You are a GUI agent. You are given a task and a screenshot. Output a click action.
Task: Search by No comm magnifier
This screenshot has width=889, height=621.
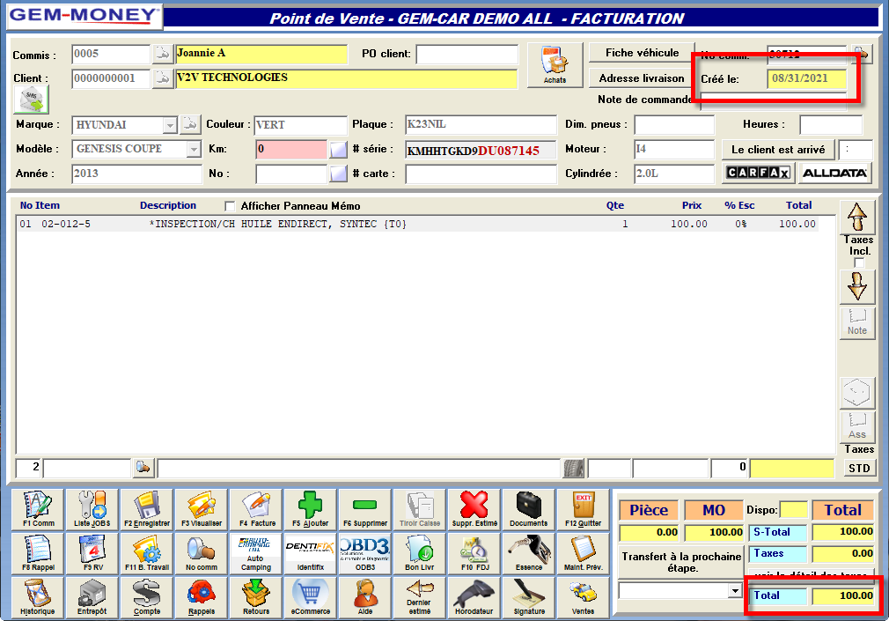[x=202, y=553]
